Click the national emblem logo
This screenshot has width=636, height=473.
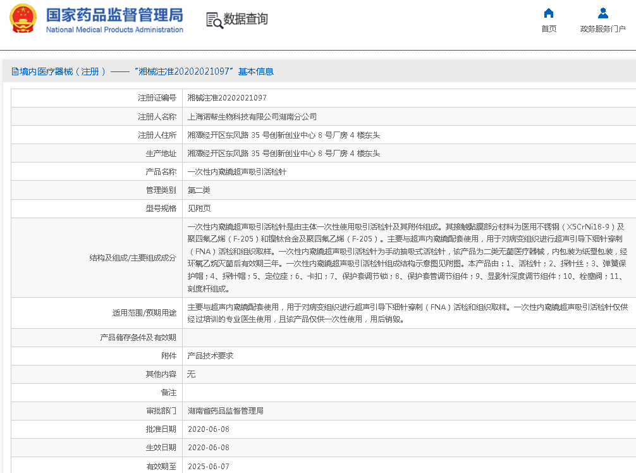click(x=23, y=20)
